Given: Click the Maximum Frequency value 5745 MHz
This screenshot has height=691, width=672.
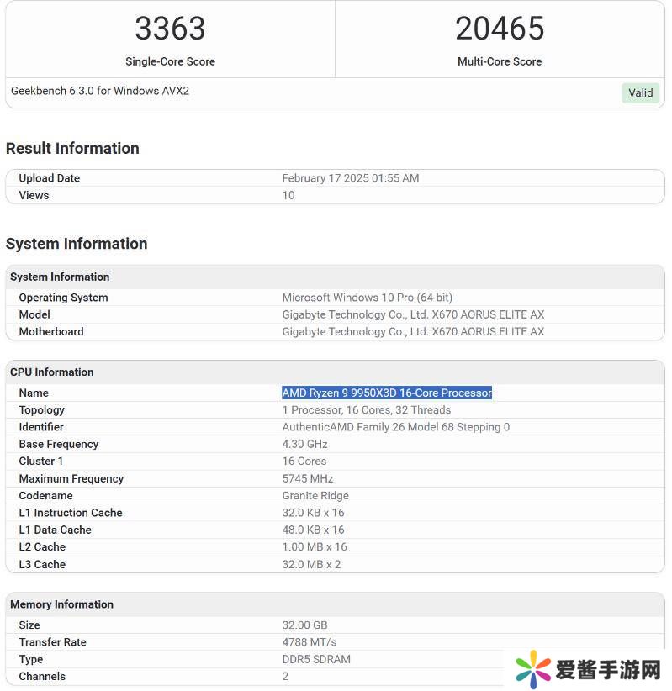Looking at the screenshot, I should [x=308, y=478].
